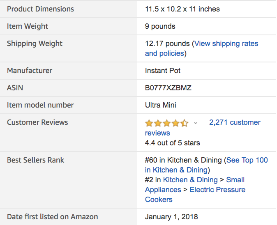Open the View shipping rates and policies link
Viewport: 277px width, 225px height.
pyautogui.click(x=226, y=44)
